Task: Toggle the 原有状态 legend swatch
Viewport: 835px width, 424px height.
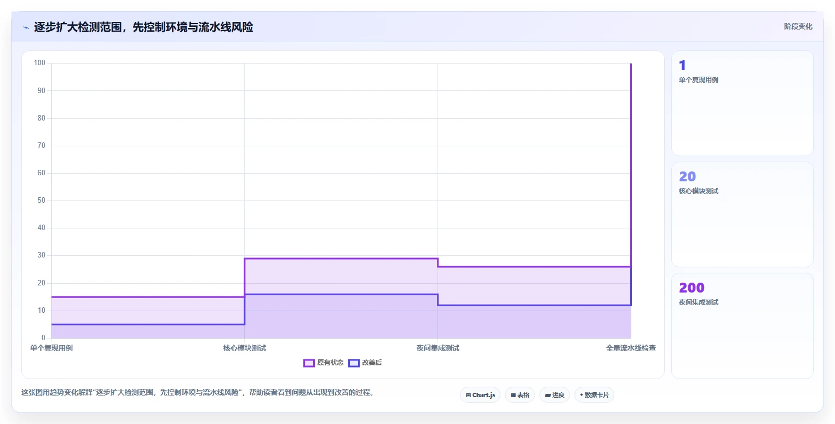Action: (x=309, y=363)
